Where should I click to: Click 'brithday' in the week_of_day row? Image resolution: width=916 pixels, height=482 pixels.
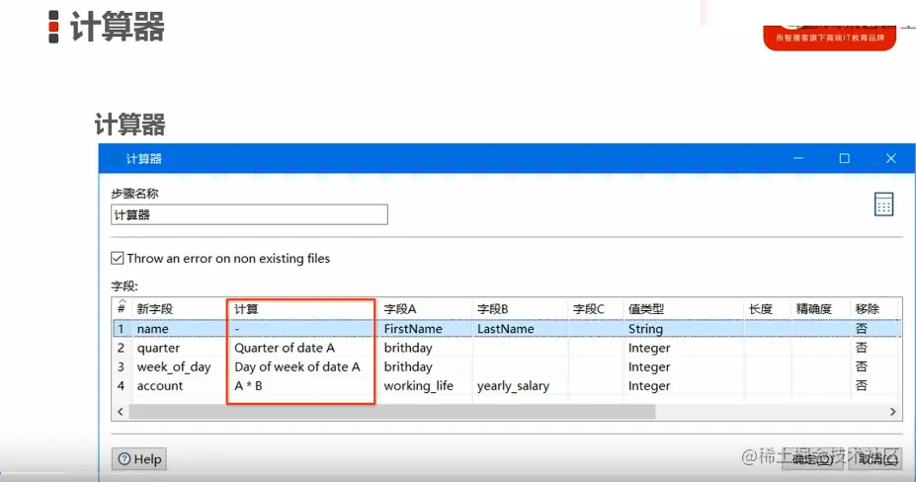point(408,366)
